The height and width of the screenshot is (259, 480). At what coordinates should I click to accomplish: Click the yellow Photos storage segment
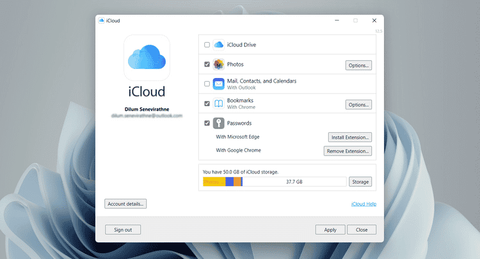(214, 182)
